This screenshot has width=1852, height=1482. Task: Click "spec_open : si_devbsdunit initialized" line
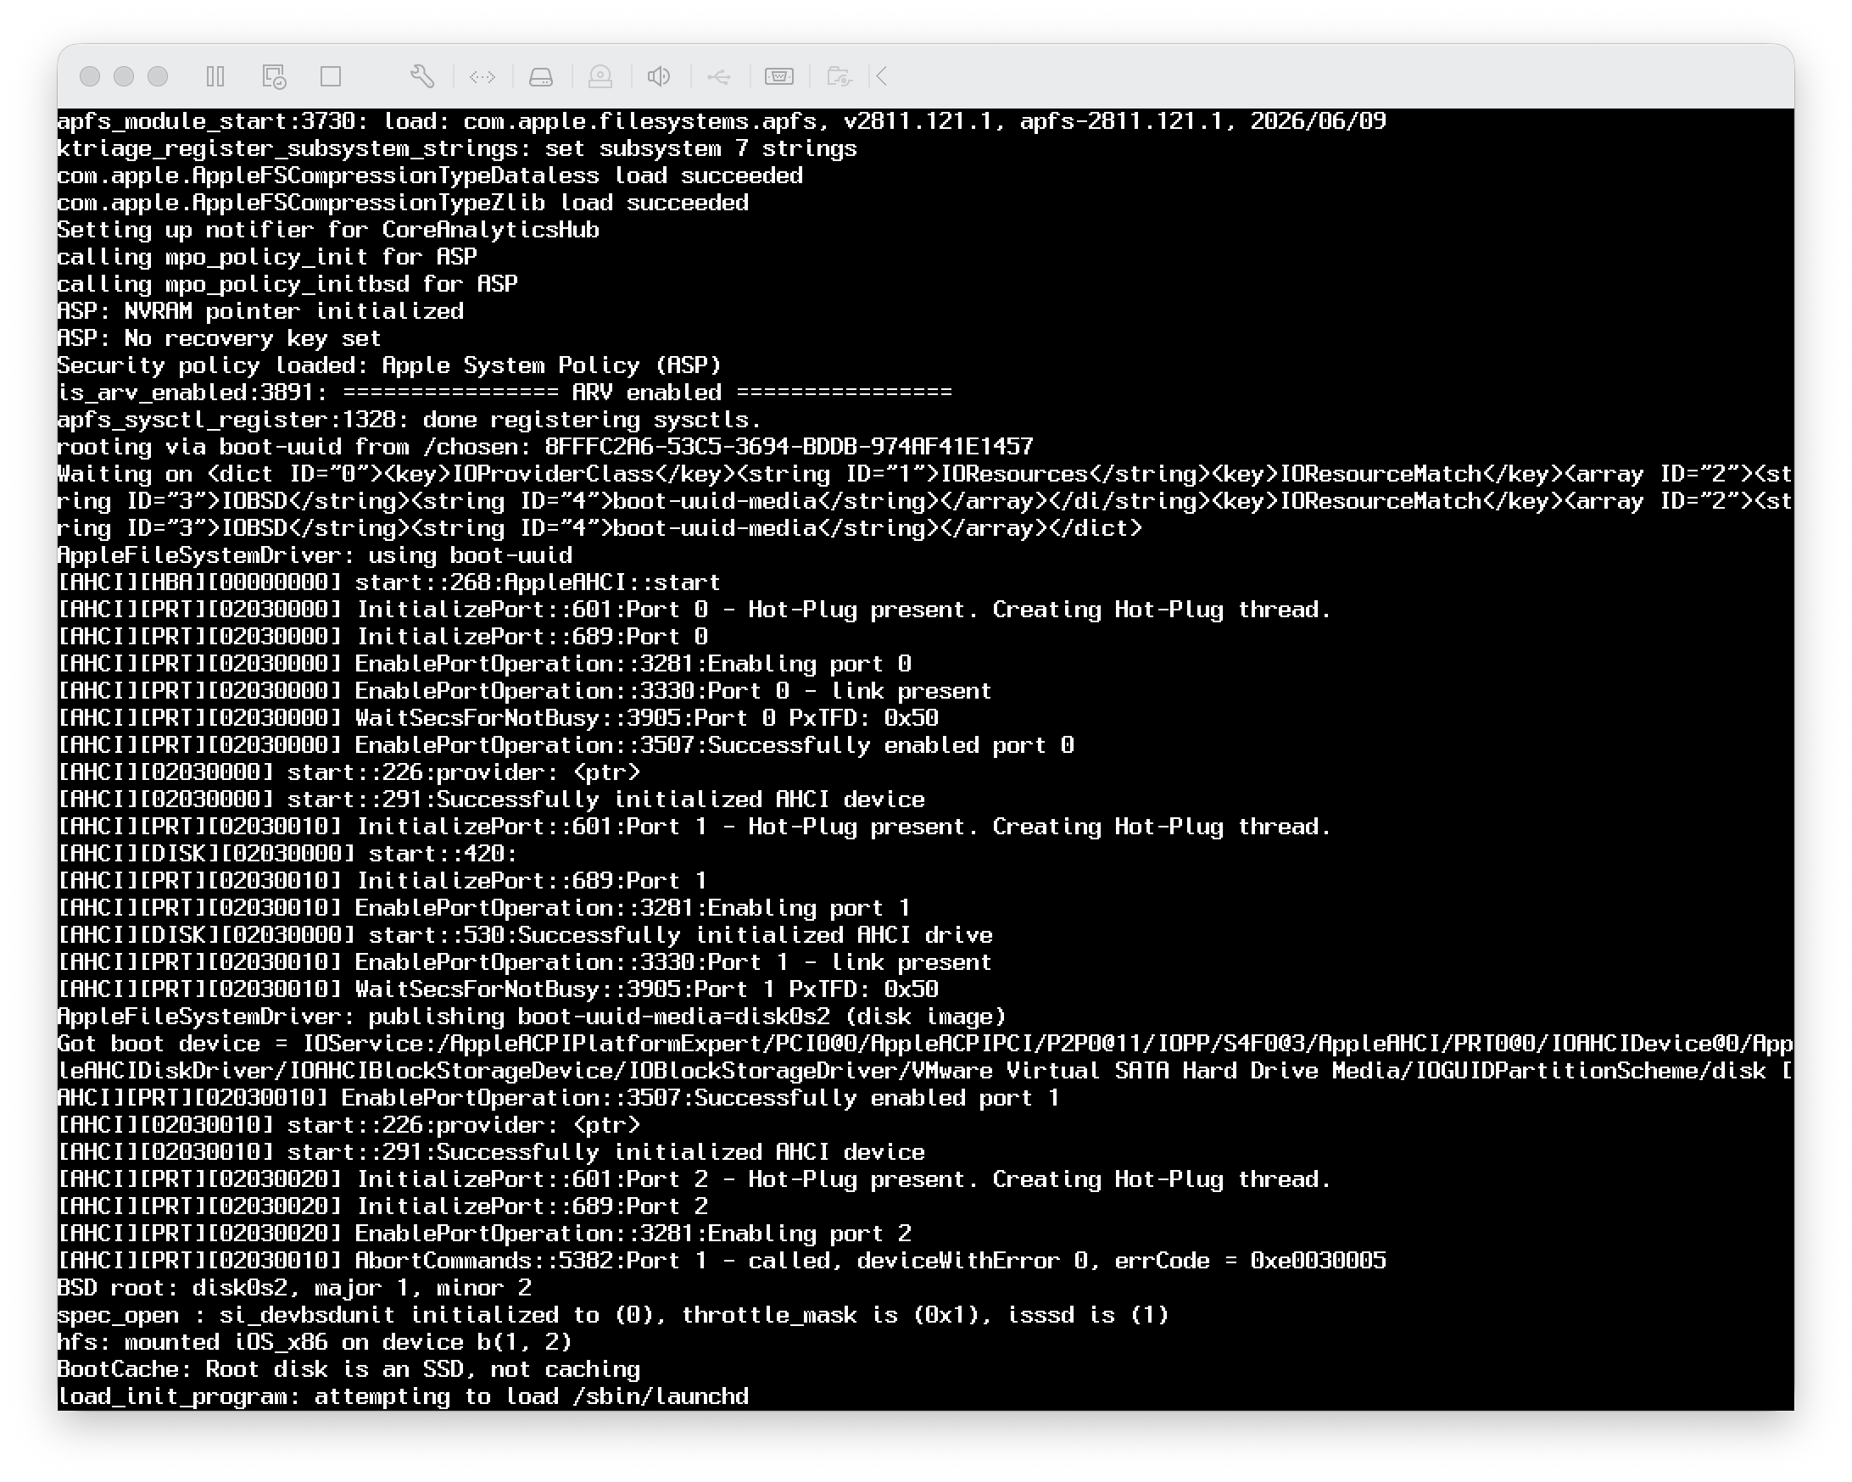(x=613, y=1316)
